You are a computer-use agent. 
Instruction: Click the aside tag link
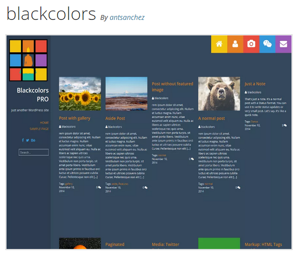tap(115, 184)
